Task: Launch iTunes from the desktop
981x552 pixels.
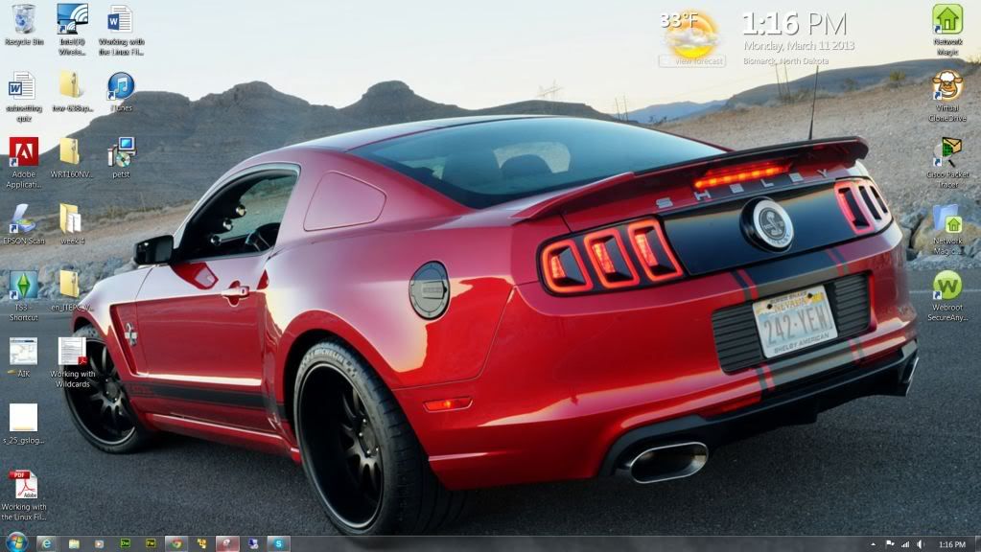Action: coord(121,88)
